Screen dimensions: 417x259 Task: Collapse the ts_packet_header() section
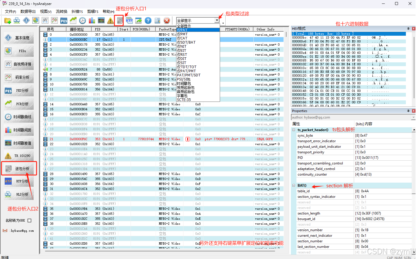click(x=294, y=130)
